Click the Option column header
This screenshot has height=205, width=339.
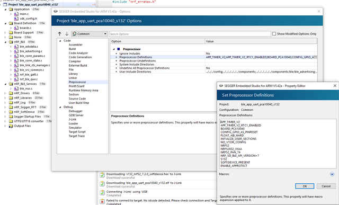click(x=157, y=41)
